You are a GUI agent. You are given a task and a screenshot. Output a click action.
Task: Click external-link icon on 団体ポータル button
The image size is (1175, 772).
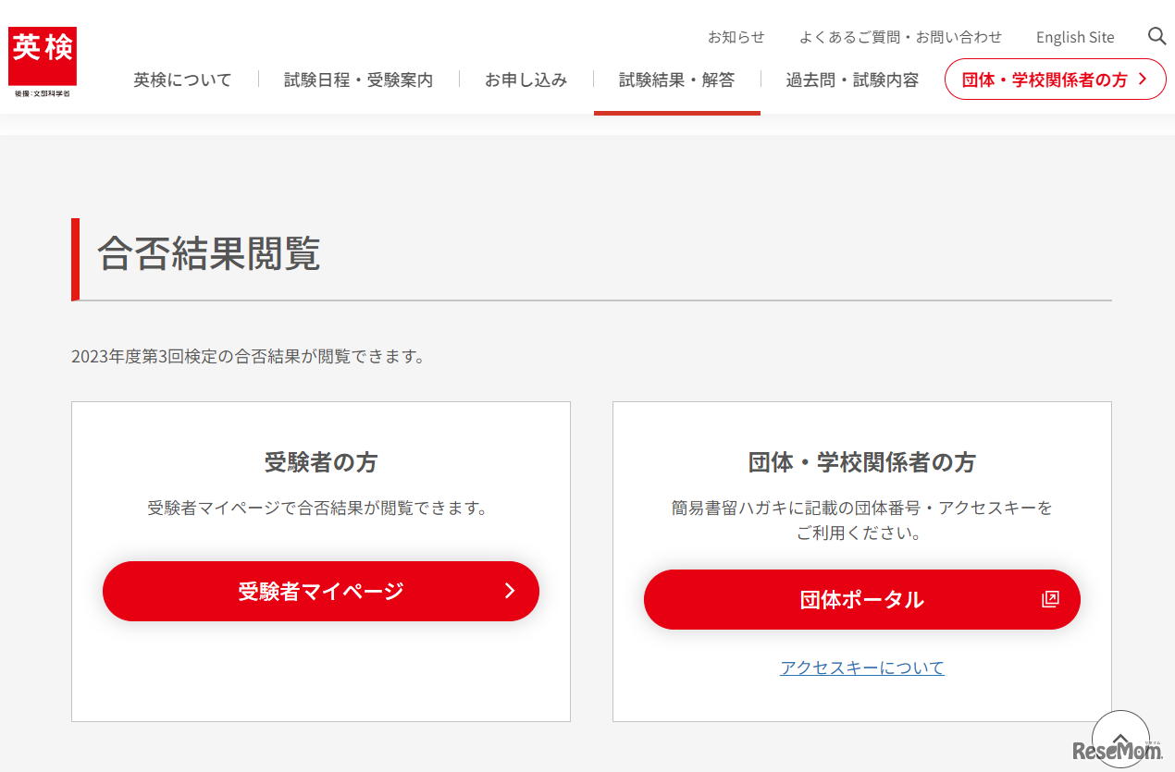(1050, 599)
